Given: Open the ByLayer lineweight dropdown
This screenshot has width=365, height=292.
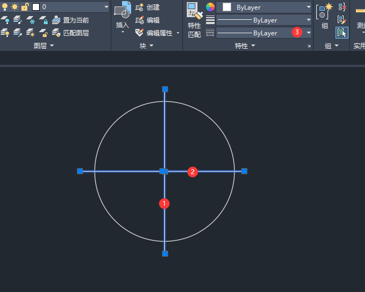Looking at the screenshot, I should click(x=308, y=20).
